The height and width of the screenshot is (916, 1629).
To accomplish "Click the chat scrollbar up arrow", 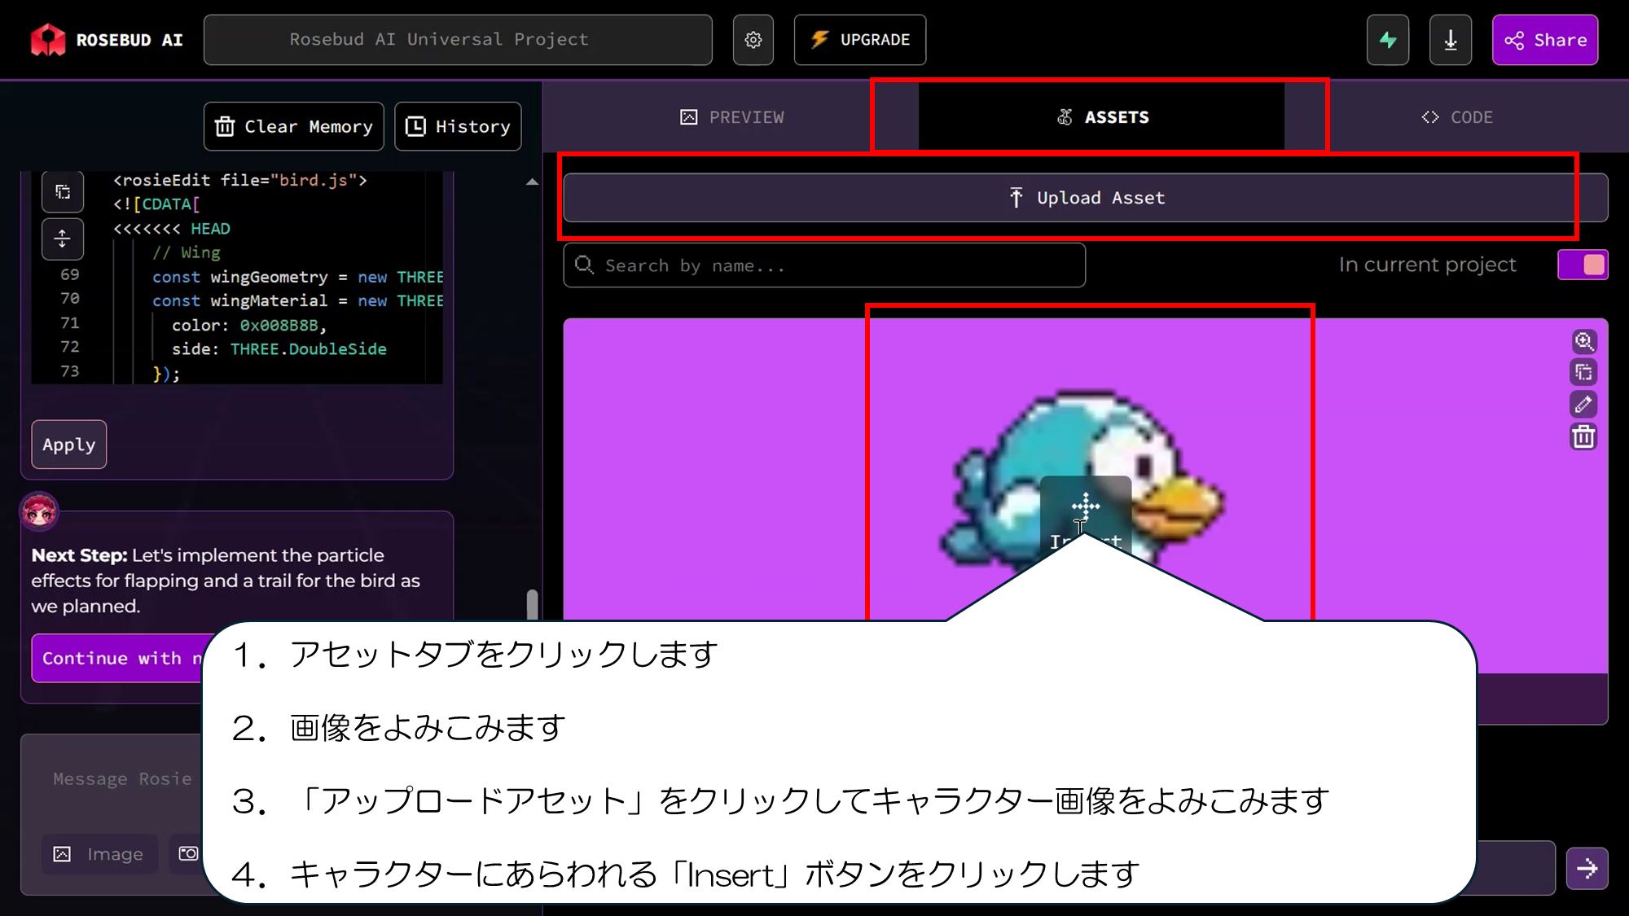I will pyautogui.click(x=532, y=182).
